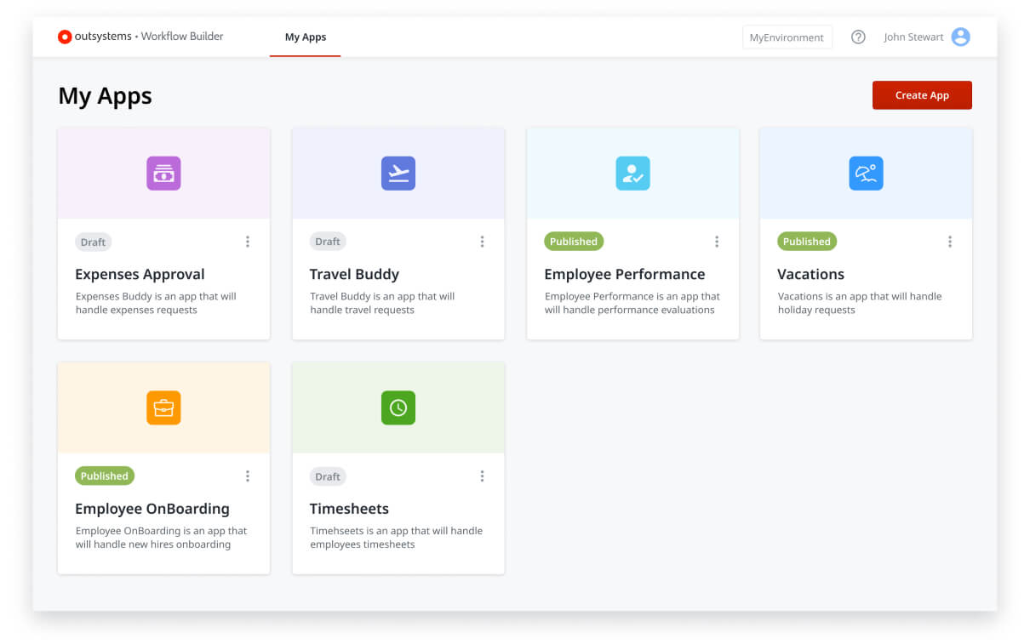Click John Stewart's user avatar icon
1030x644 pixels.
(x=960, y=37)
